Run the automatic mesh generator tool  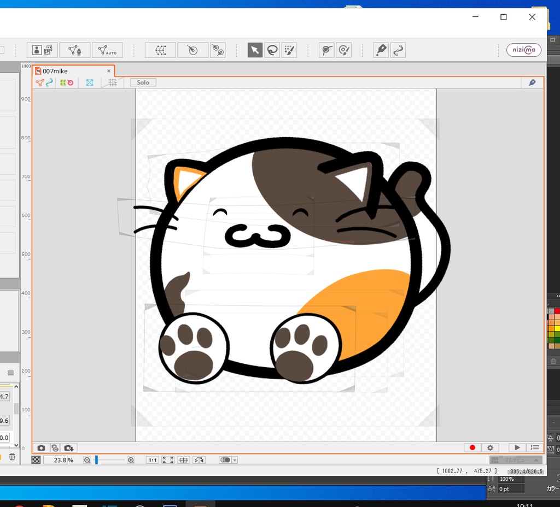coord(107,50)
